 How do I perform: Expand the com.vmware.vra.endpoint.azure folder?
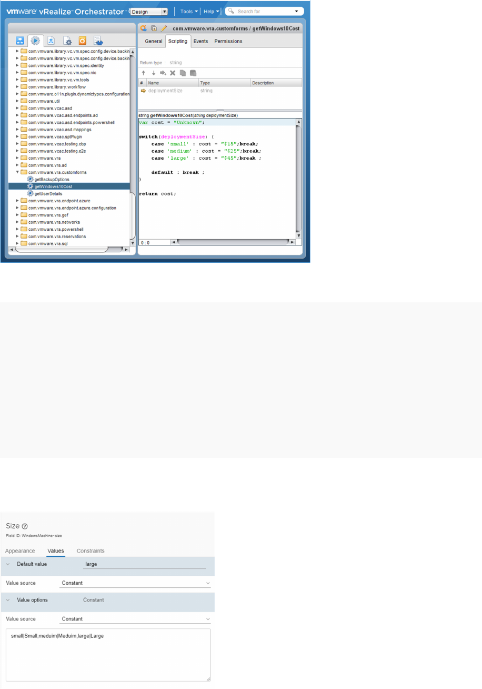coord(17,200)
